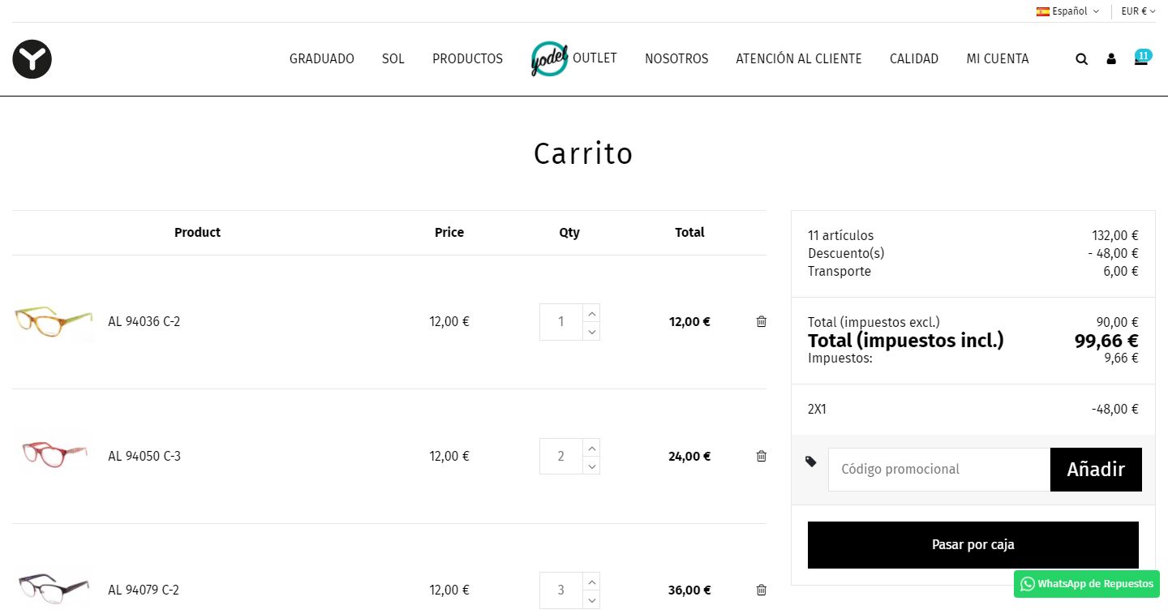This screenshot has width=1168, height=614.
Task: Click the round Y logo icon
Action: (x=32, y=59)
